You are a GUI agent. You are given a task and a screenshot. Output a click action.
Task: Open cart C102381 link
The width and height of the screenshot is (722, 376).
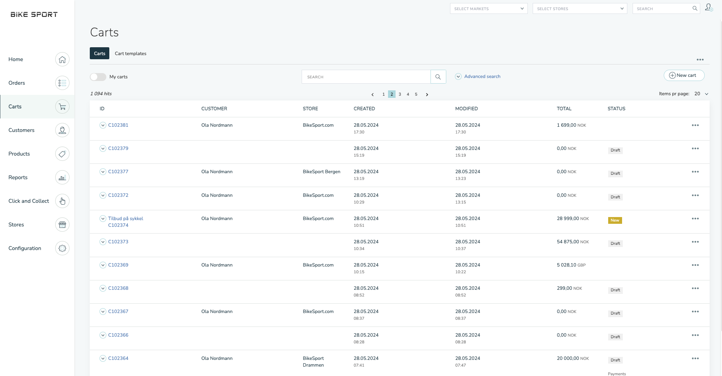pos(118,125)
